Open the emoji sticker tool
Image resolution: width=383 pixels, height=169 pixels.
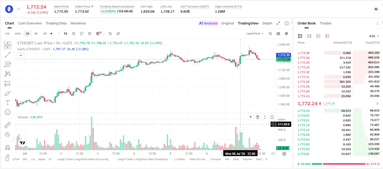8,112
